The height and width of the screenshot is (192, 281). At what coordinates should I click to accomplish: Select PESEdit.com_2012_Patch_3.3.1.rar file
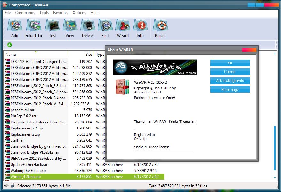point(39,85)
